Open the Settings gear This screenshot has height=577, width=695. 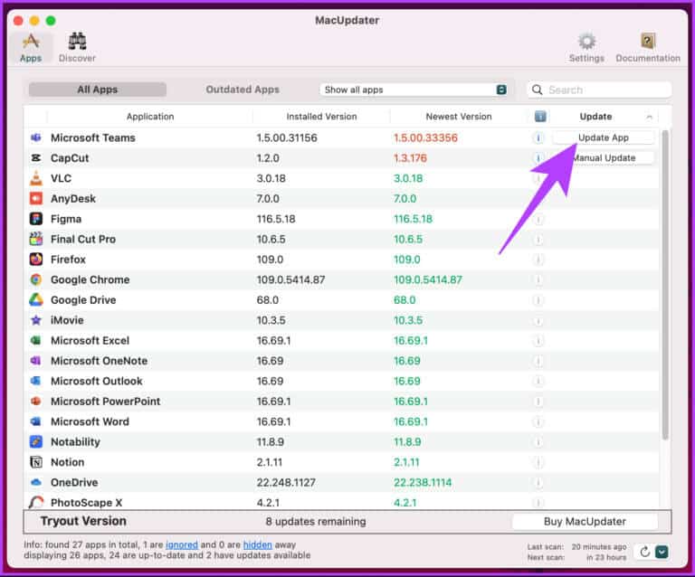coord(586,48)
